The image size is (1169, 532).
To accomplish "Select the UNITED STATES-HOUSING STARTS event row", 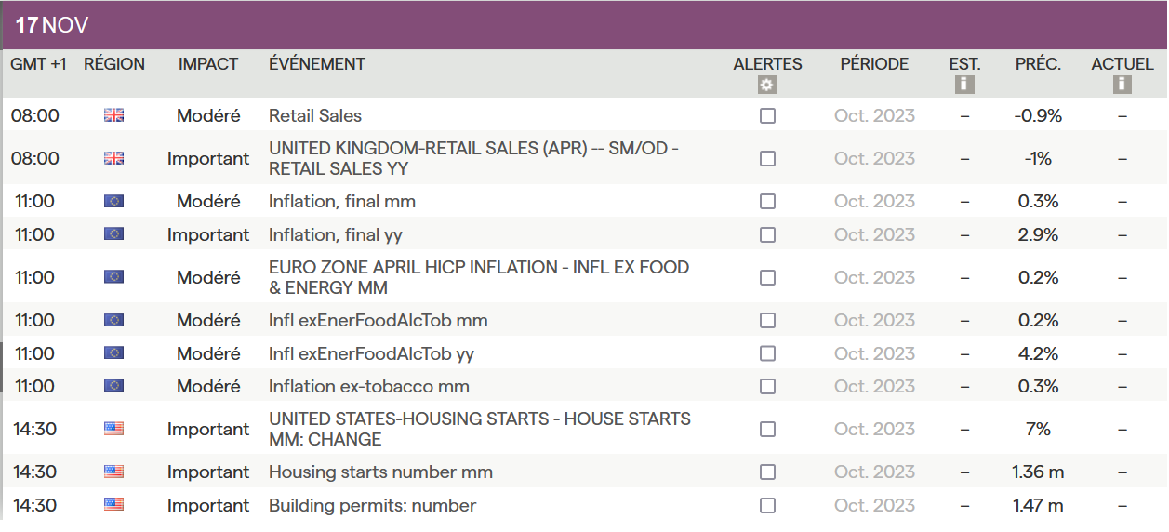I will (479, 429).
